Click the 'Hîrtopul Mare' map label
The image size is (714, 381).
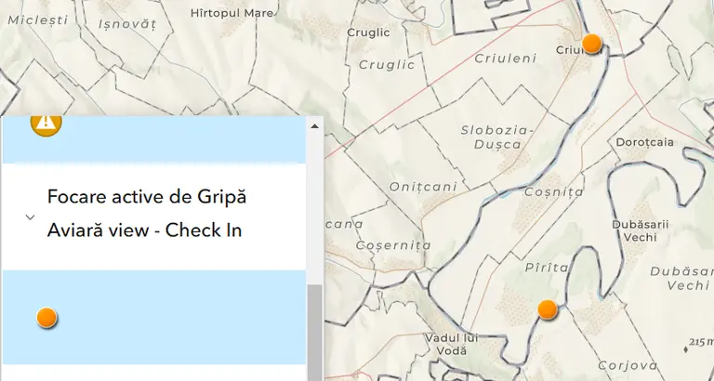pyautogui.click(x=231, y=13)
